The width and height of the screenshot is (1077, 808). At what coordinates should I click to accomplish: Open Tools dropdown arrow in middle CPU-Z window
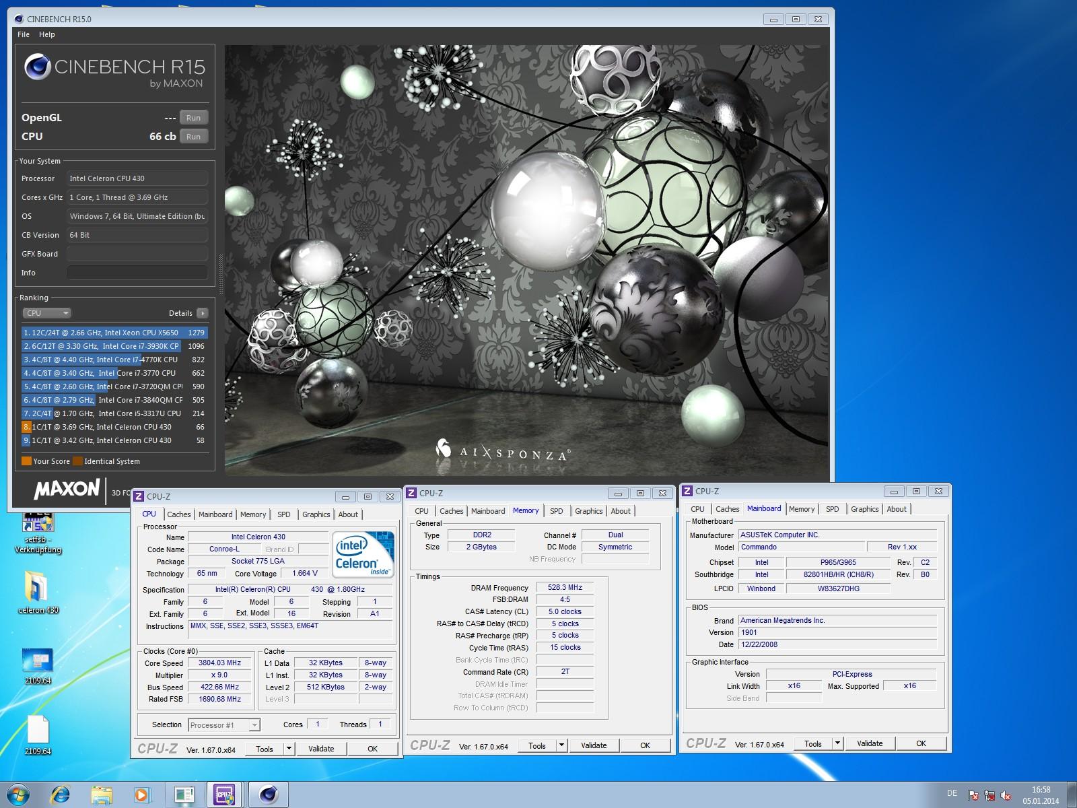coord(561,745)
